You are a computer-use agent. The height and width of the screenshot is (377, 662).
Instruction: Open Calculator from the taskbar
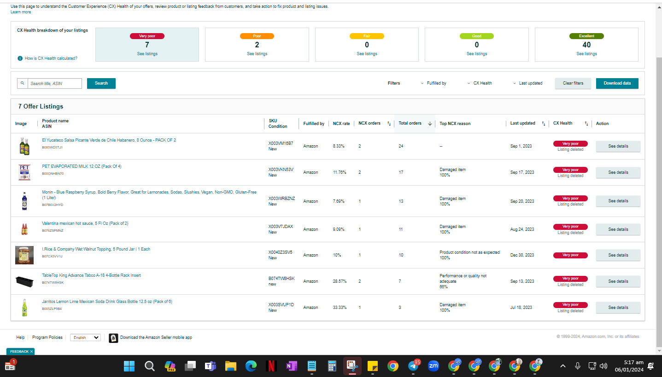[x=332, y=366]
